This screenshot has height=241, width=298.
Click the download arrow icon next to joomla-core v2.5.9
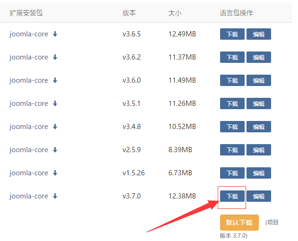[x=55, y=150]
